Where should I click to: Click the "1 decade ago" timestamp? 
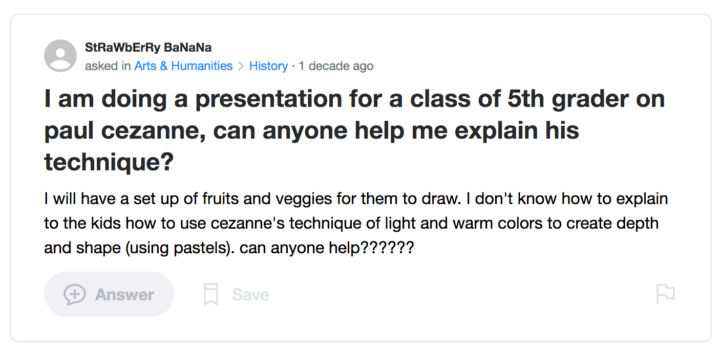coord(336,66)
